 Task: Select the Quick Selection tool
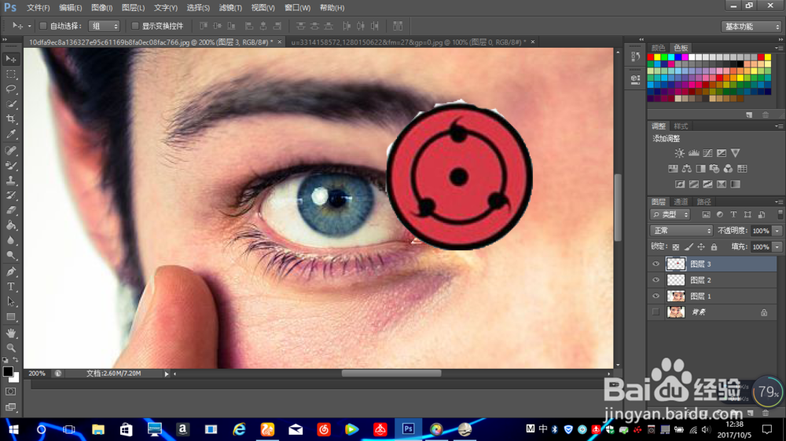(x=11, y=104)
